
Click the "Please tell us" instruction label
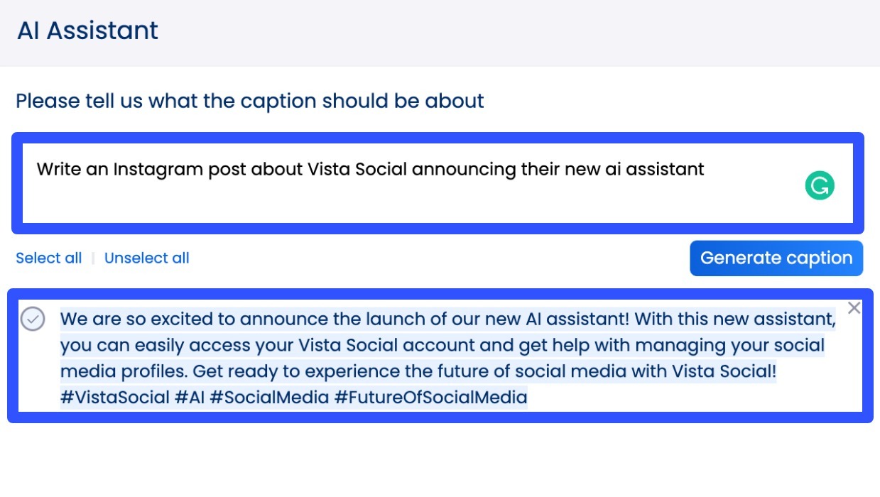tap(249, 101)
